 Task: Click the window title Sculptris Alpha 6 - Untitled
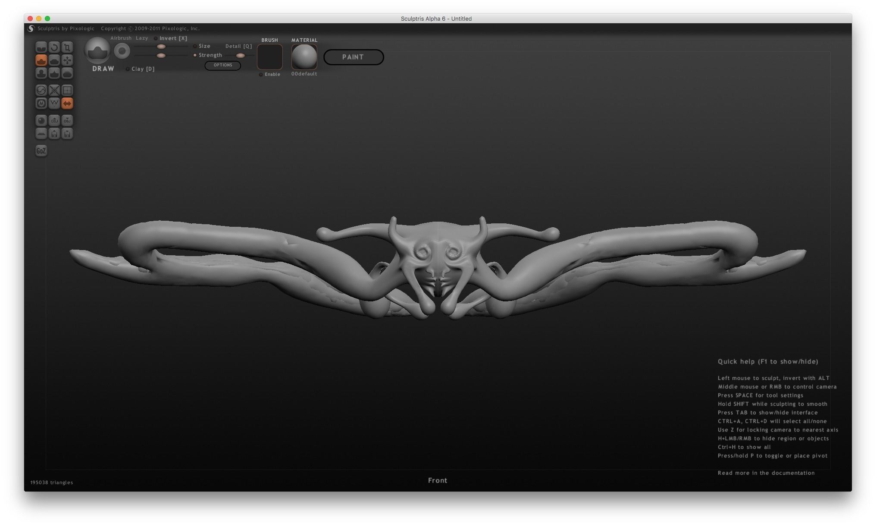click(436, 19)
